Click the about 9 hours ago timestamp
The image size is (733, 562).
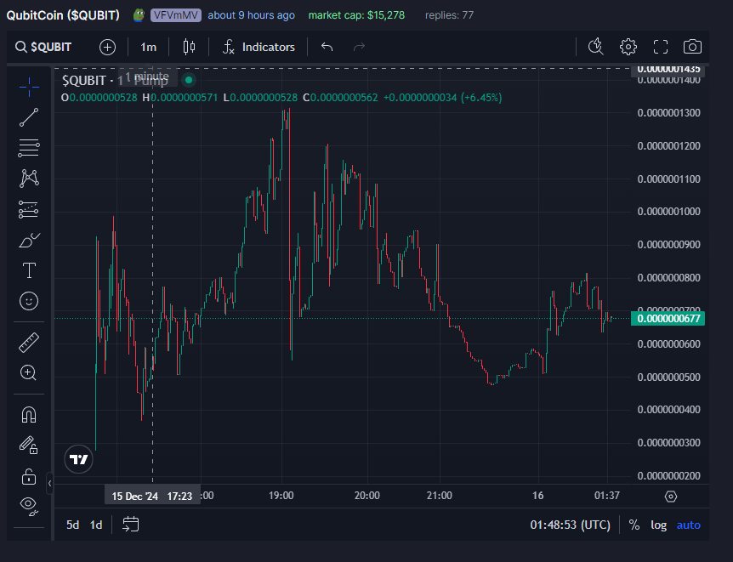click(x=252, y=15)
